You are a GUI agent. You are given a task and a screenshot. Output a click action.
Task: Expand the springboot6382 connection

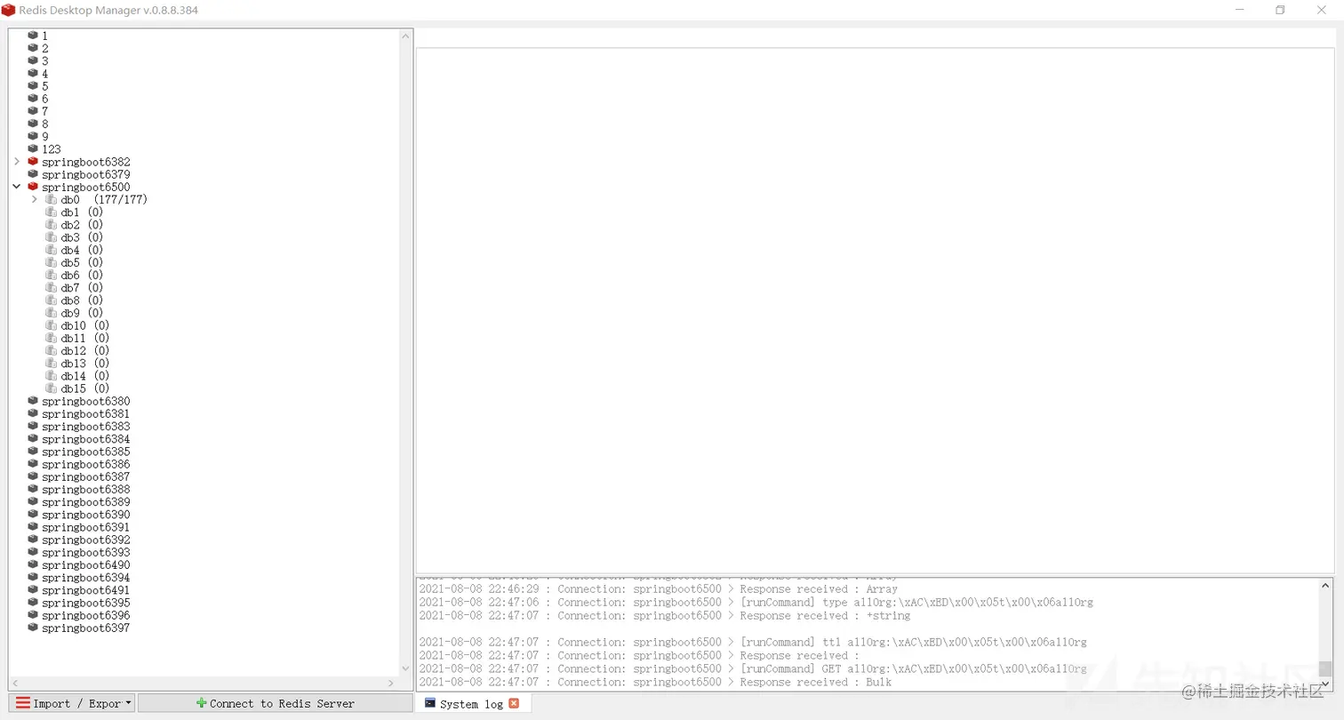pyautogui.click(x=16, y=162)
